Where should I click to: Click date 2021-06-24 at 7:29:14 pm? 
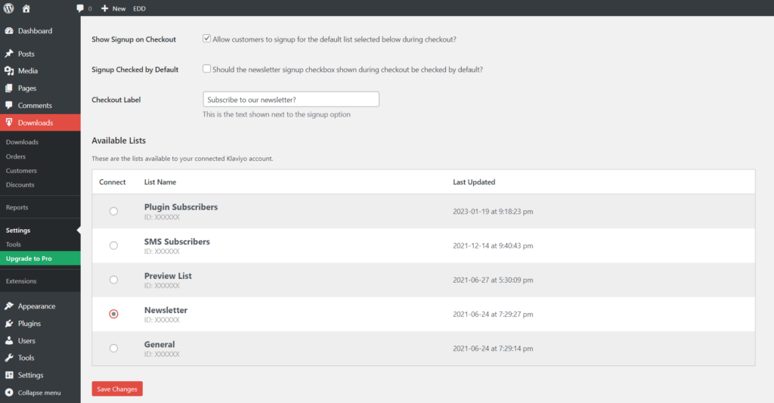tap(493, 348)
